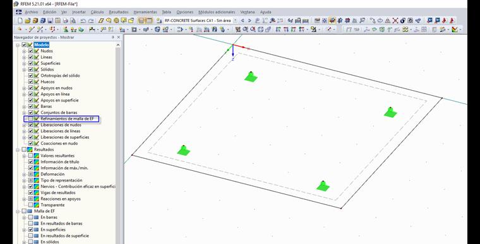Select the Coacciones en nudo row label
480x244 pixels.
click(x=59, y=143)
